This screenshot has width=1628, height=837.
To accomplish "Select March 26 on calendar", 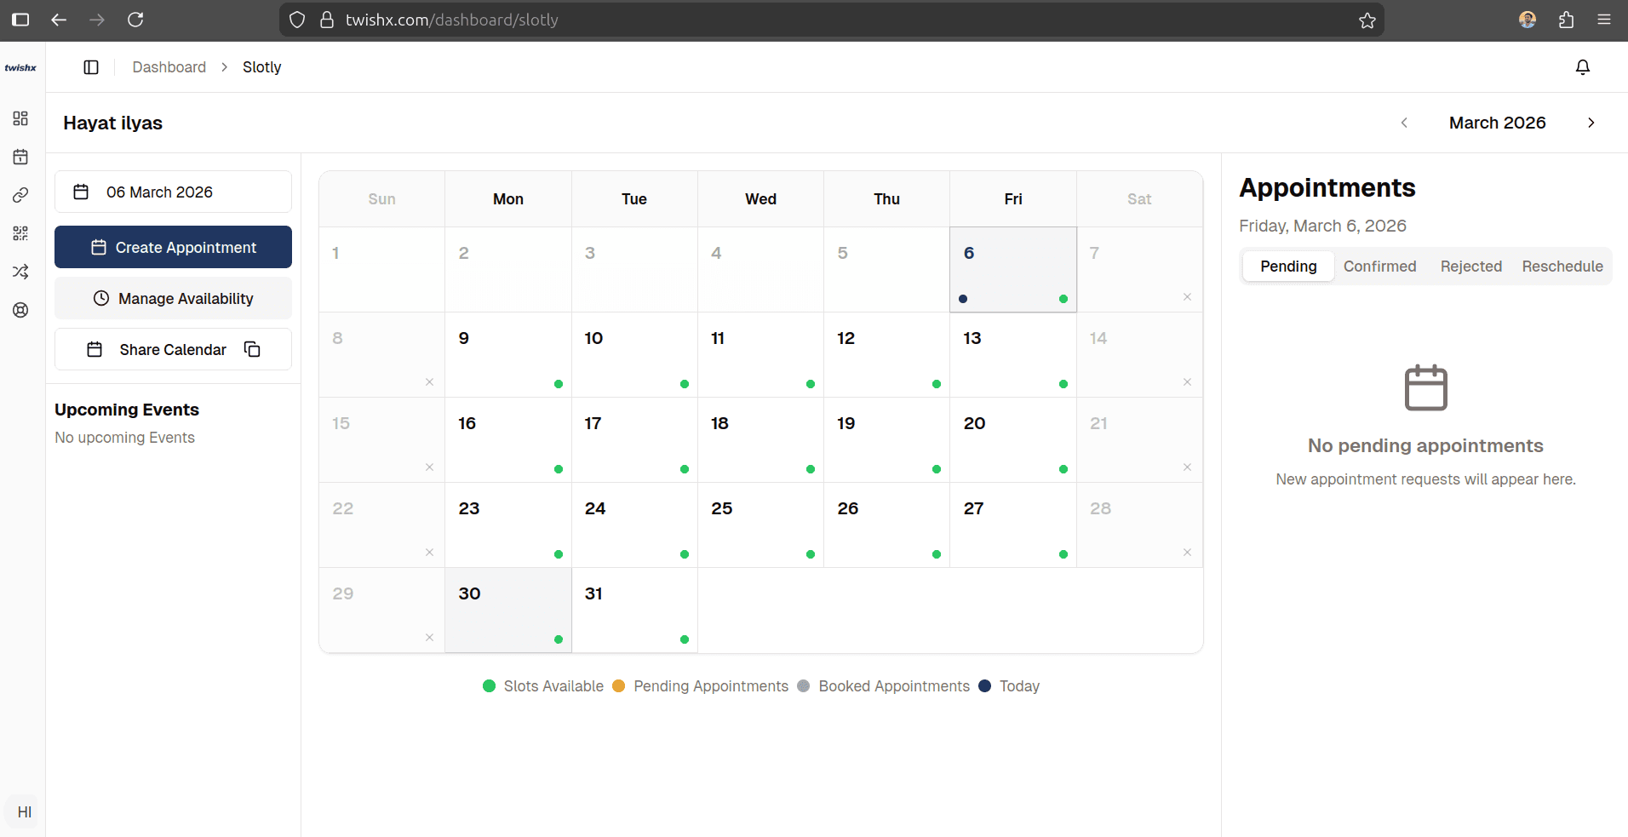I will 886,525.
